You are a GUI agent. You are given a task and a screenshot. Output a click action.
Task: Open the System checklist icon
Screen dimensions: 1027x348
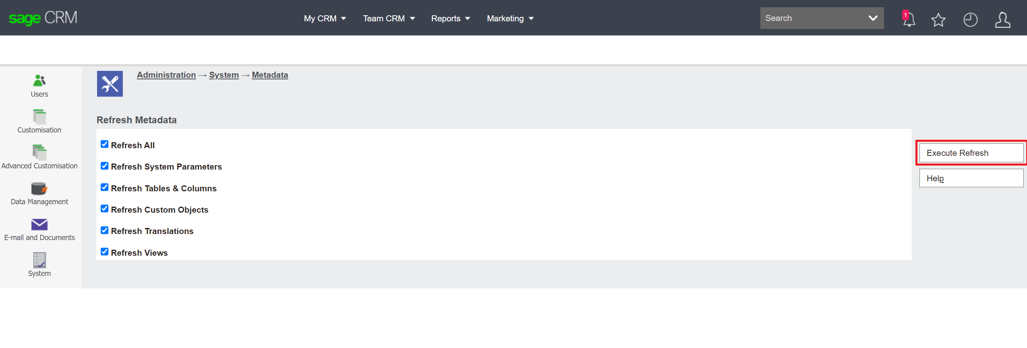(39, 260)
